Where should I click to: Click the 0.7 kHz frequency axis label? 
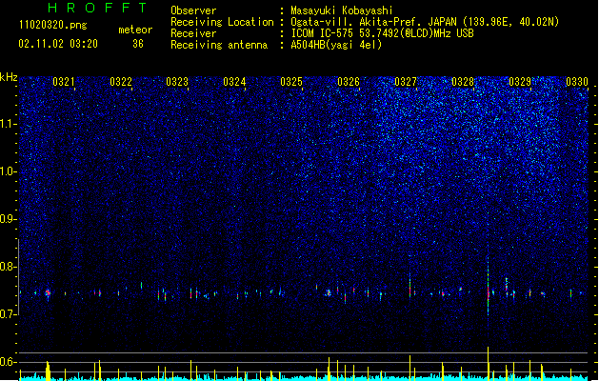coord(9,314)
